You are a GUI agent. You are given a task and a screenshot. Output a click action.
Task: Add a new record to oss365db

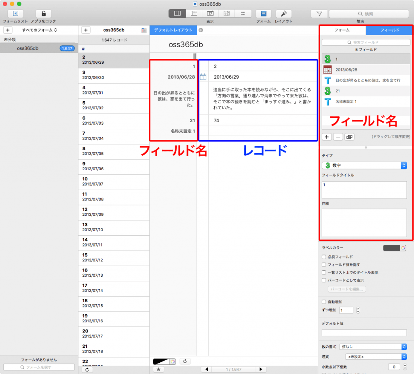[86, 30]
